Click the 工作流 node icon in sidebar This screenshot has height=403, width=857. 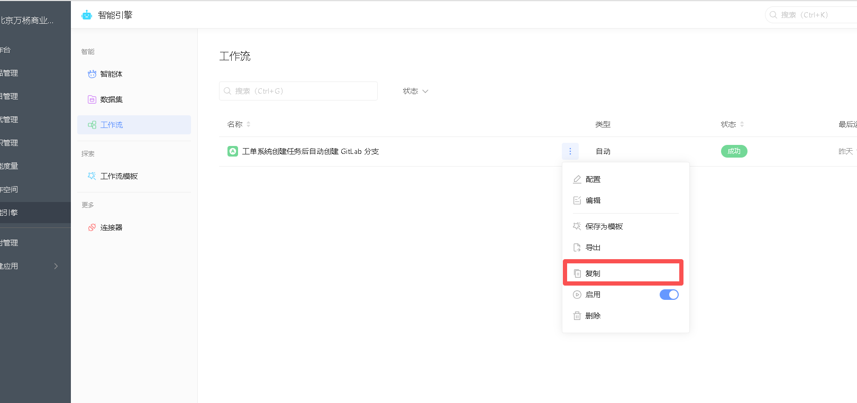[x=92, y=125]
